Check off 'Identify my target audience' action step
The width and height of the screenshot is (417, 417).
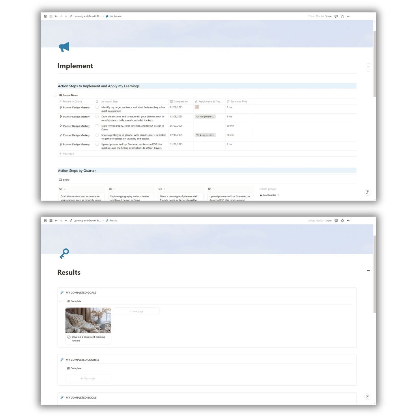coord(97,107)
